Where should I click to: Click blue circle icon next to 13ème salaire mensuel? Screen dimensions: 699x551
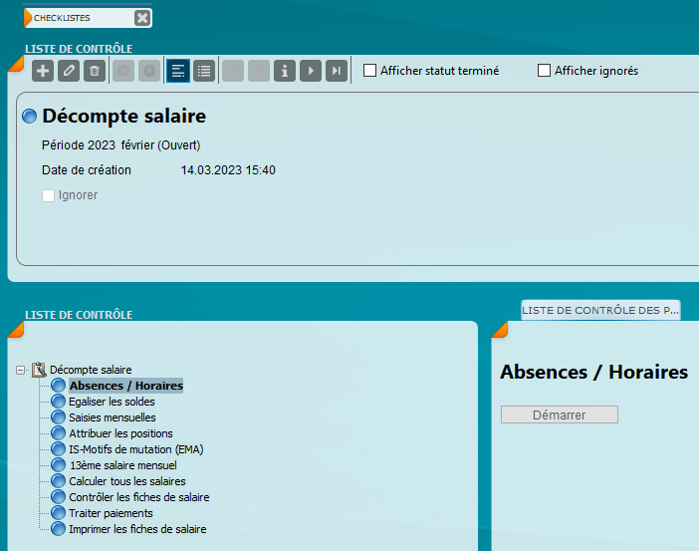58,465
